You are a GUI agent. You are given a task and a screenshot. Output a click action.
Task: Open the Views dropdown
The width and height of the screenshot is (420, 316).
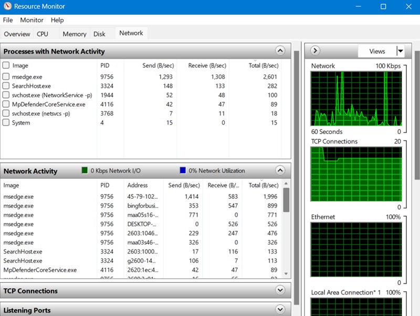(x=401, y=50)
